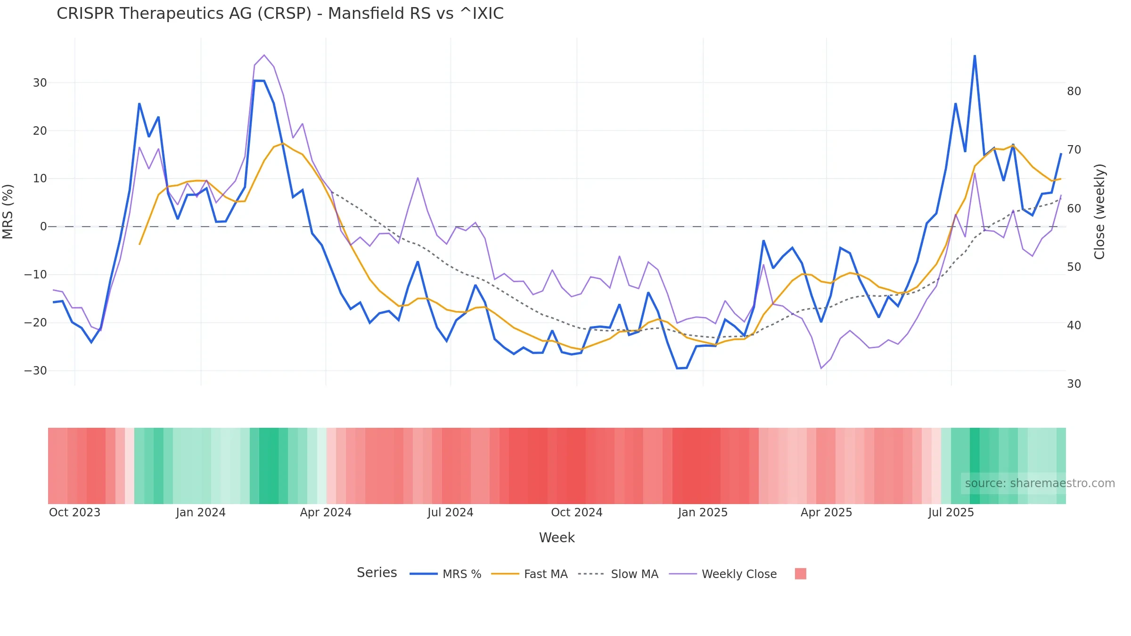Click the −20 tick on MRS axis
1131x636 pixels.
tap(35, 323)
